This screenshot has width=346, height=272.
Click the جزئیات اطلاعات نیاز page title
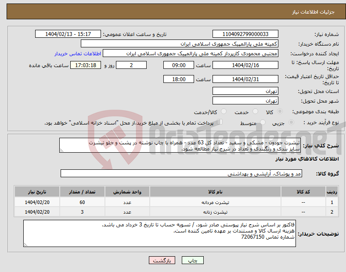pos(314,12)
